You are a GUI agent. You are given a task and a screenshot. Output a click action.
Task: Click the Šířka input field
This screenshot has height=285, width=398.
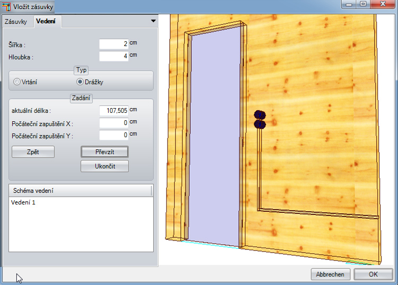pyautogui.click(x=114, y=44)
